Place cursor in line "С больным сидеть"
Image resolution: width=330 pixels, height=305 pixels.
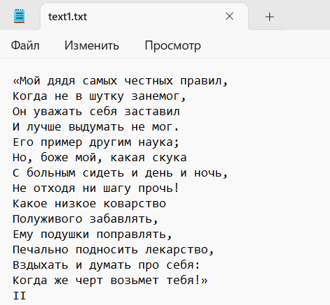[120, 173]
